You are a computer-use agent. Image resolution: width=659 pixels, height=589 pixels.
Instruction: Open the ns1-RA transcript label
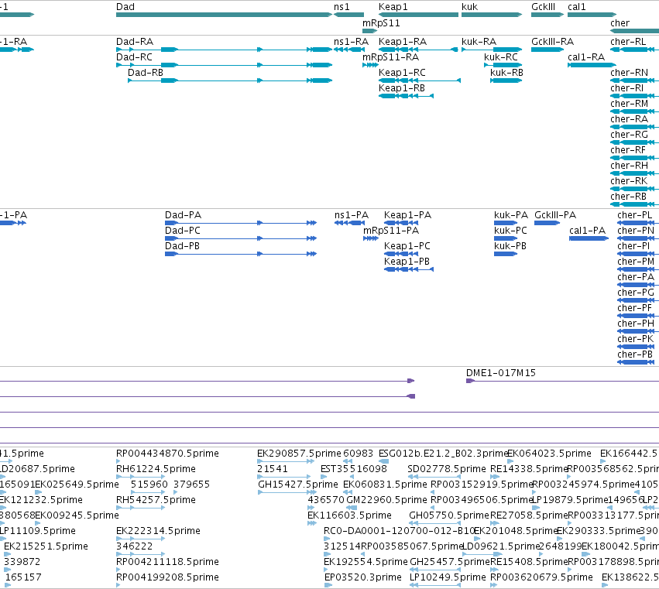pyautogui.click(x=351, y=42)
